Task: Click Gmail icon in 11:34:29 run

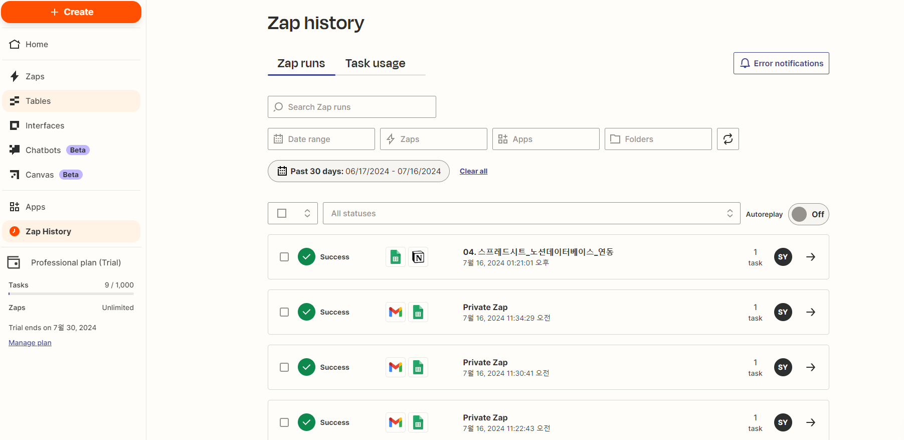Action: click(x=396, y=312)
